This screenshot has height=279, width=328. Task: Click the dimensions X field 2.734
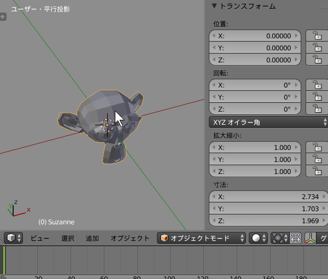[268, 196]
